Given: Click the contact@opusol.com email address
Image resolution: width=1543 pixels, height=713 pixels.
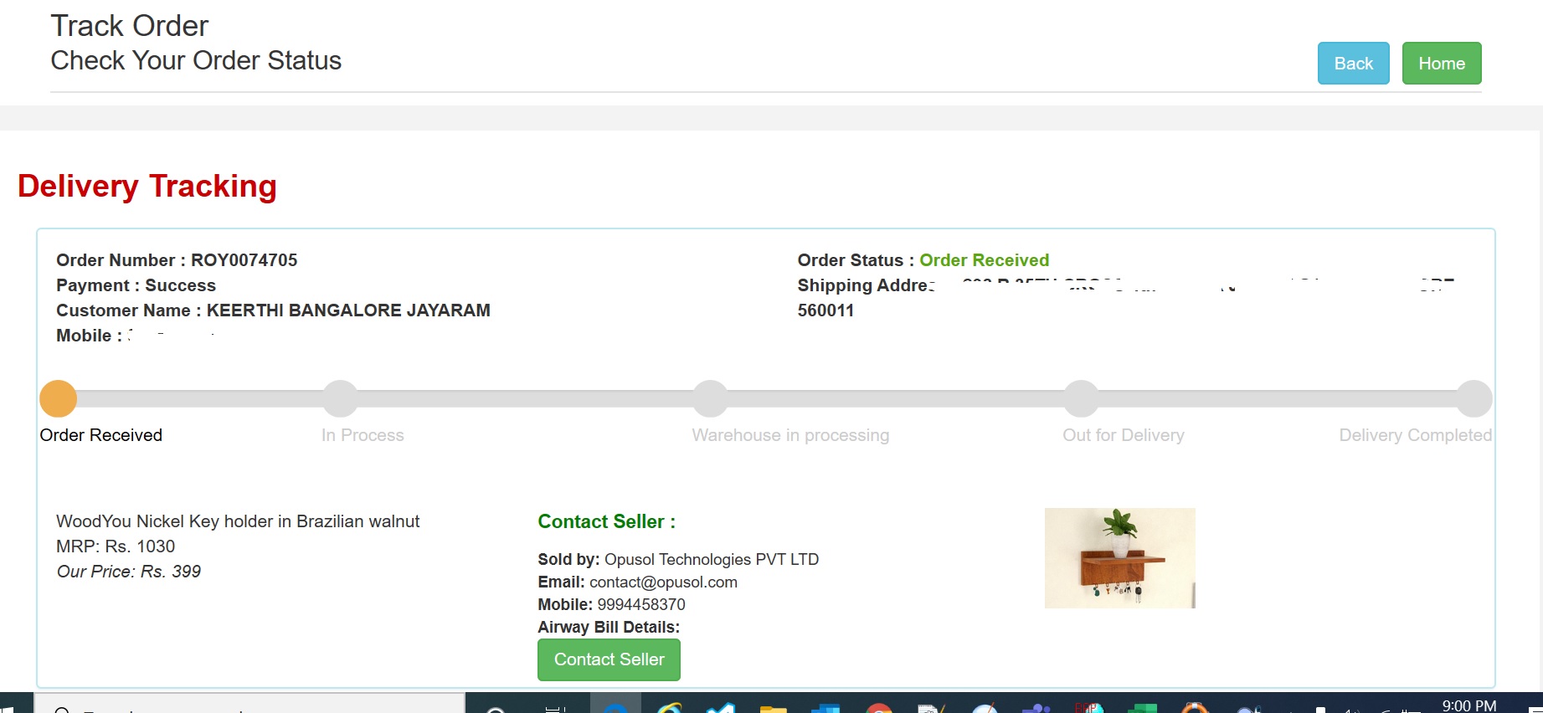Looking at the screenshot, I should (663, 582).
